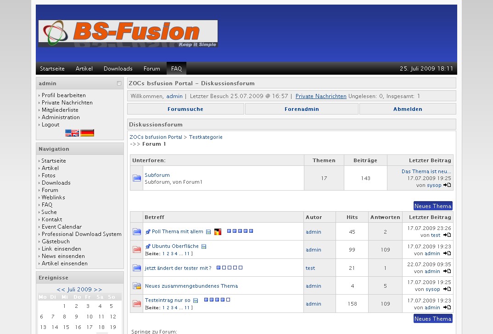Click poll chart icon next to Poll Thema
Viewport: 493px width, 334px height.
[x=218, y=232]
